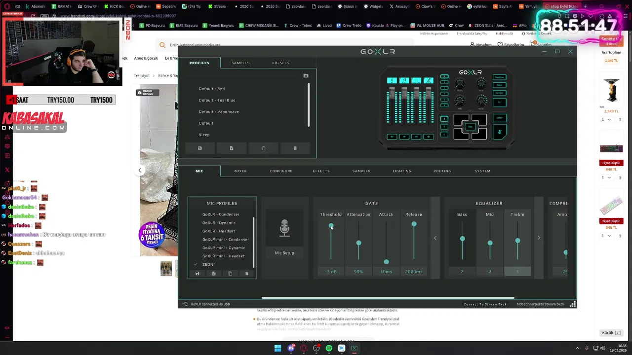Image resolution: width=632 pixels, height=355 pixels.
Task: Click the Gate Attack slider handle
Action: coord(386,262)
